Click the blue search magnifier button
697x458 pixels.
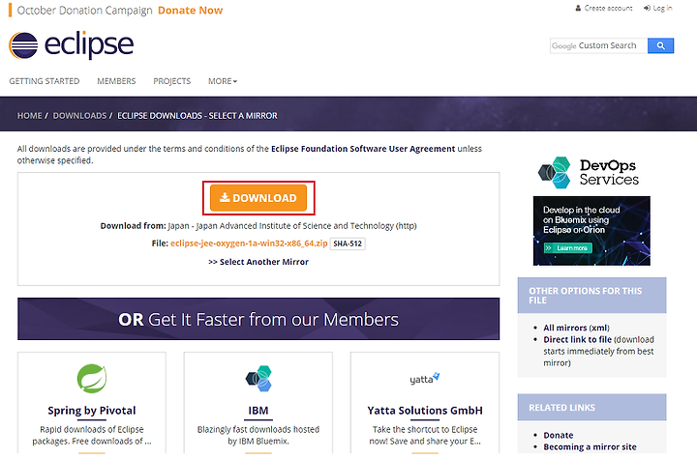pyautogui.click(x=660, y=45)
